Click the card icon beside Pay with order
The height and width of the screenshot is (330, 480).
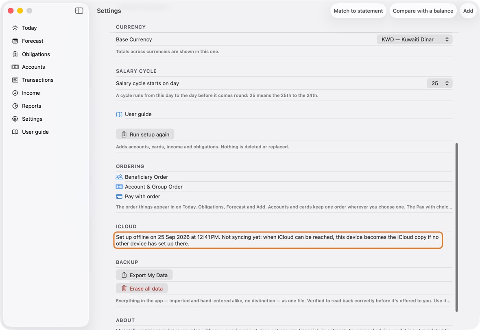point(119,196)
